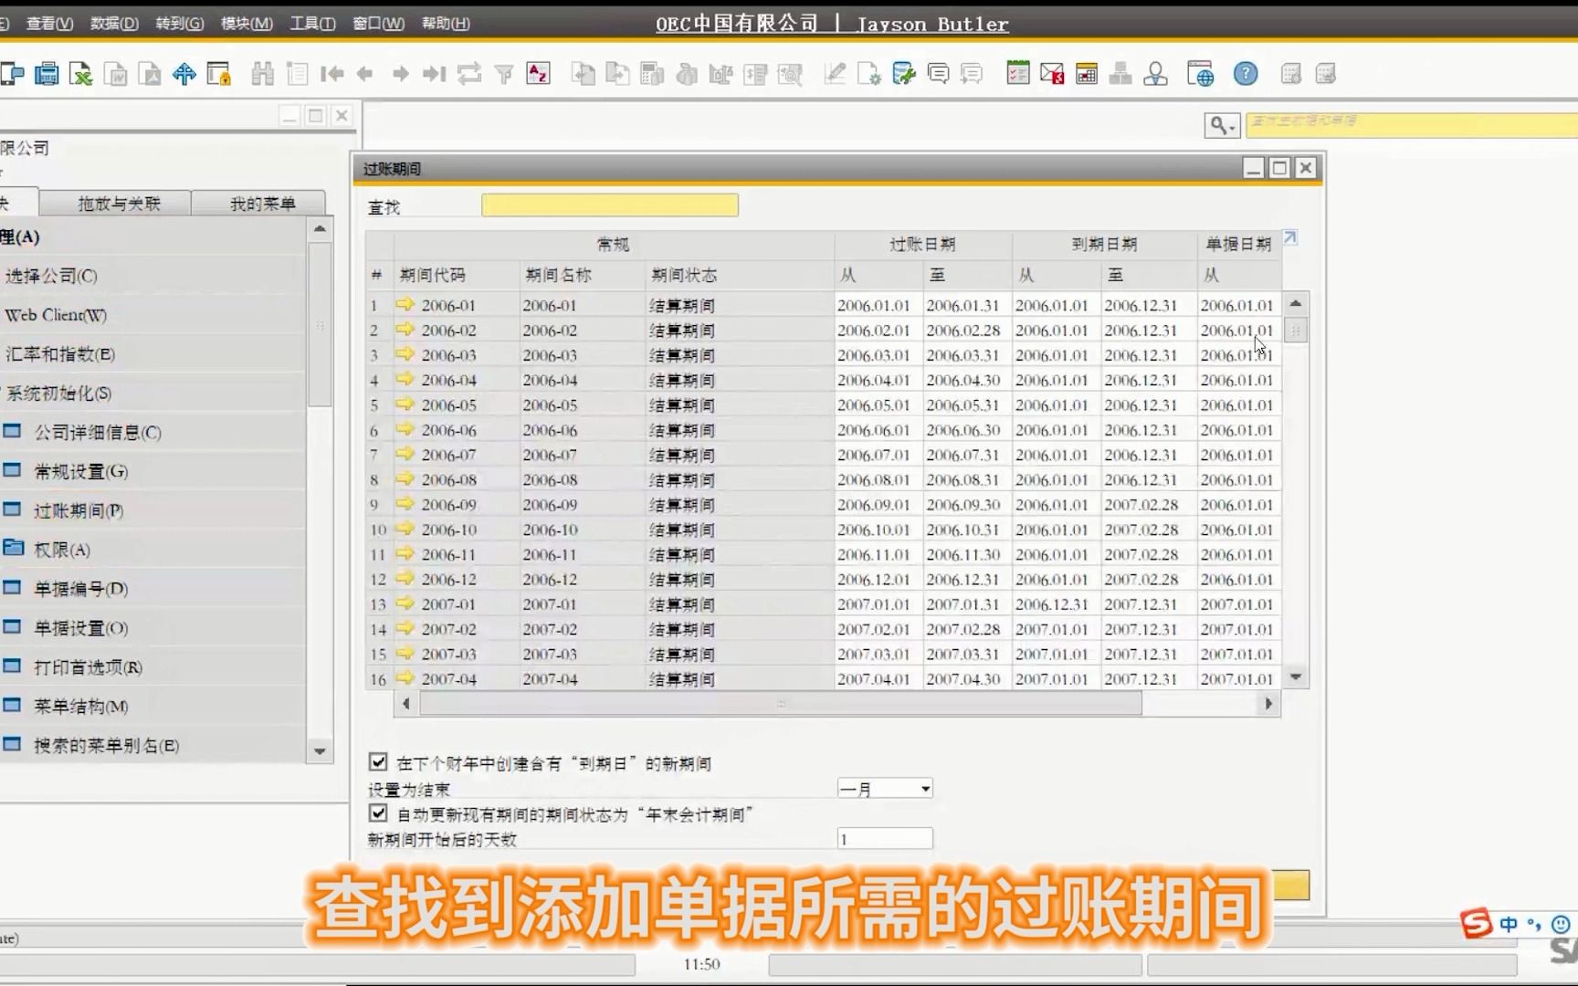This screenshot has width=1578, height=986.
Task: Click the expand table icon beside 单据日期
Action: (x=1290, y=237)
